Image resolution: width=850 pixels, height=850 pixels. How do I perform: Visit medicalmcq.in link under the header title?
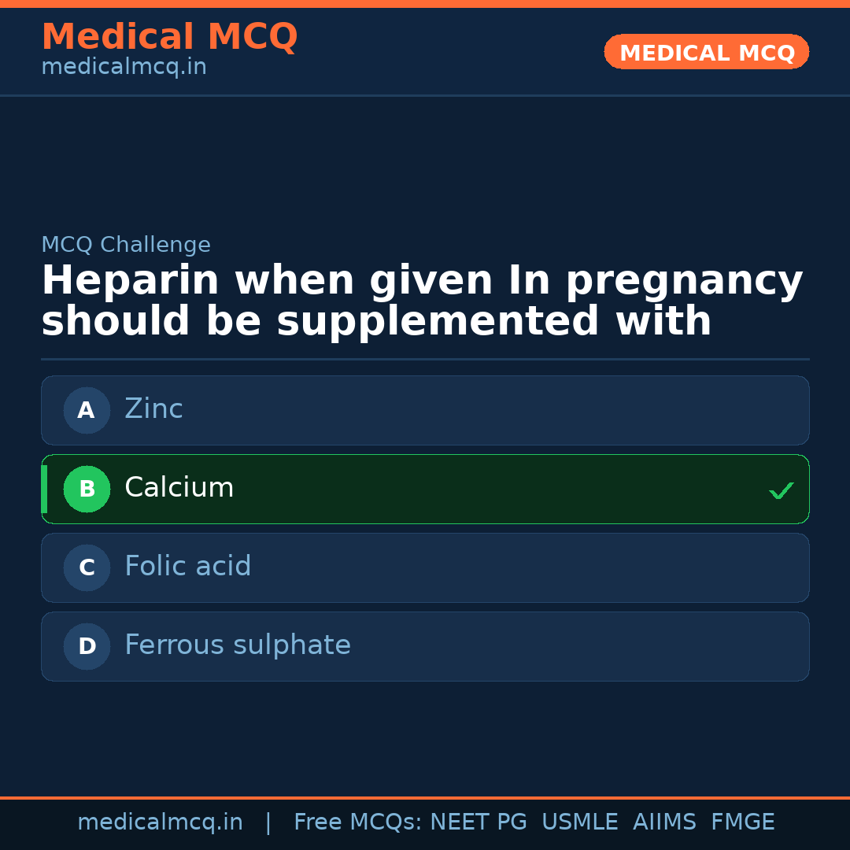[124, 68]
